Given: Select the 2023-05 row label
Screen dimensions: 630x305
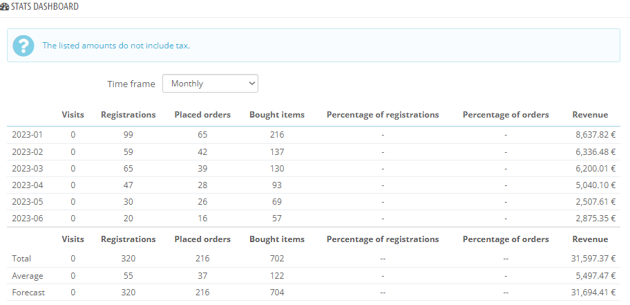Looking at the screenshot, I should pyautogui.click(x=26, y=201).
